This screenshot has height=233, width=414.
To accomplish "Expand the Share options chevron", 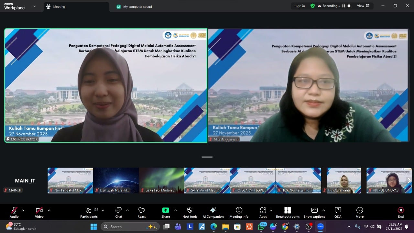I will (175, 210).
